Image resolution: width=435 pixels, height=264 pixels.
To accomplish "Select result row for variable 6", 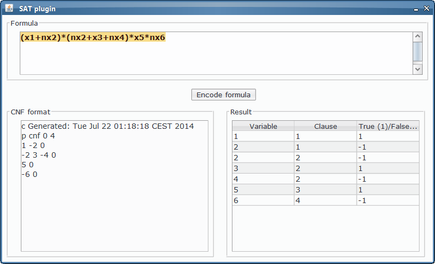I will 263,200.
